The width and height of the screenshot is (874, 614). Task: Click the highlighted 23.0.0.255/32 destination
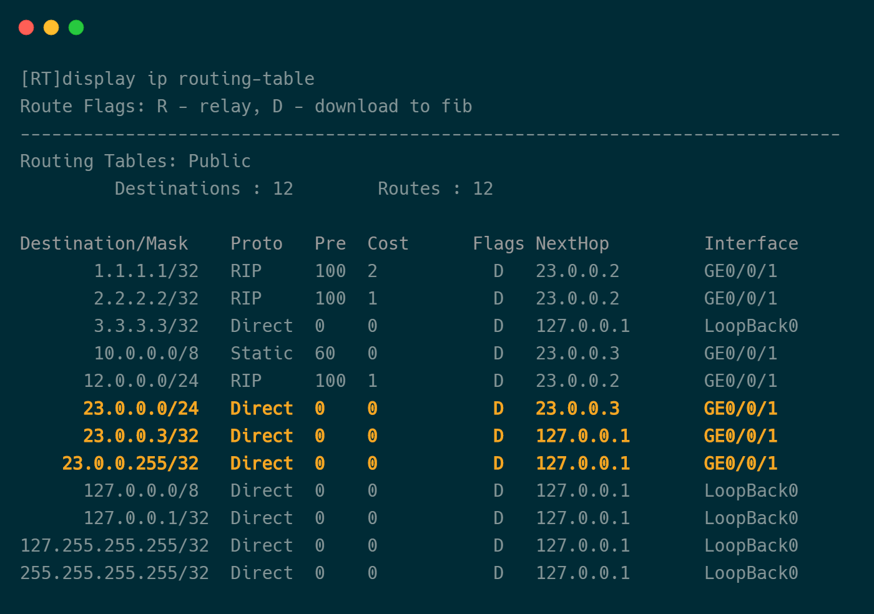(x=130, y=464)
